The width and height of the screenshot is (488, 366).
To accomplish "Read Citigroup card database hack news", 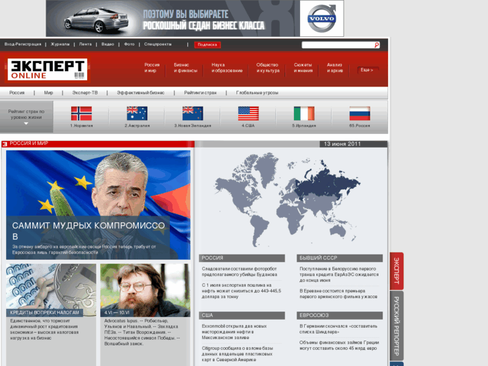I will [237, 354].
